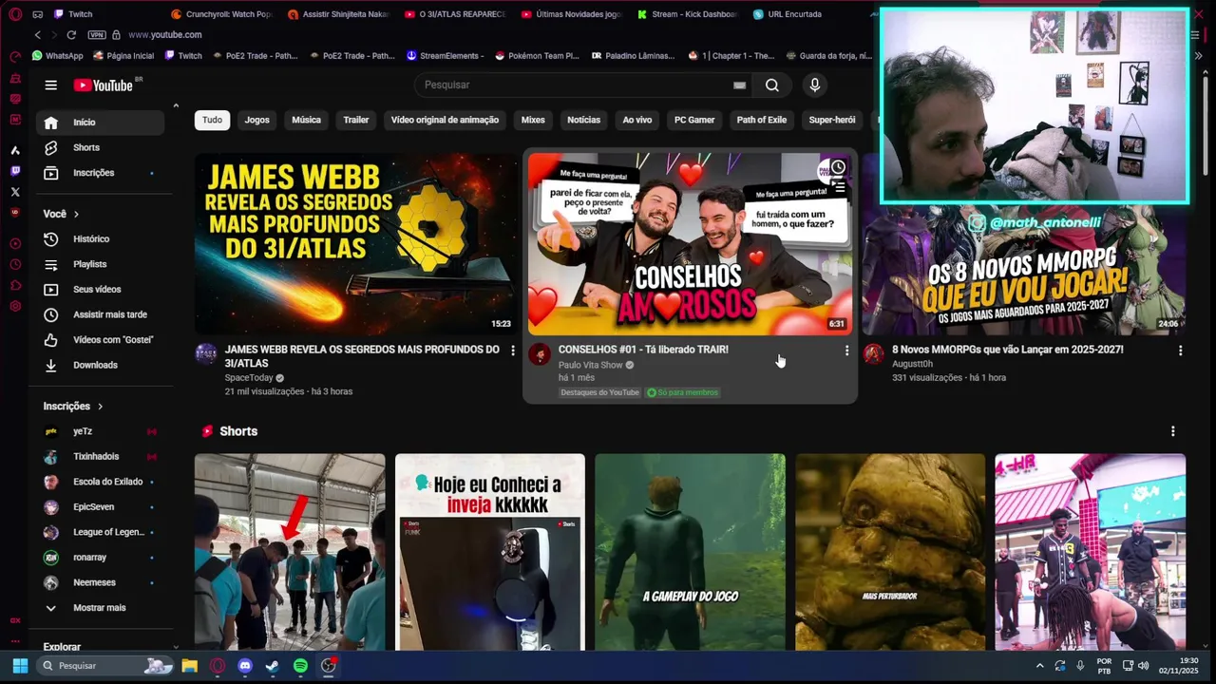Open the WhatsApp bookmark

[57, 56]
